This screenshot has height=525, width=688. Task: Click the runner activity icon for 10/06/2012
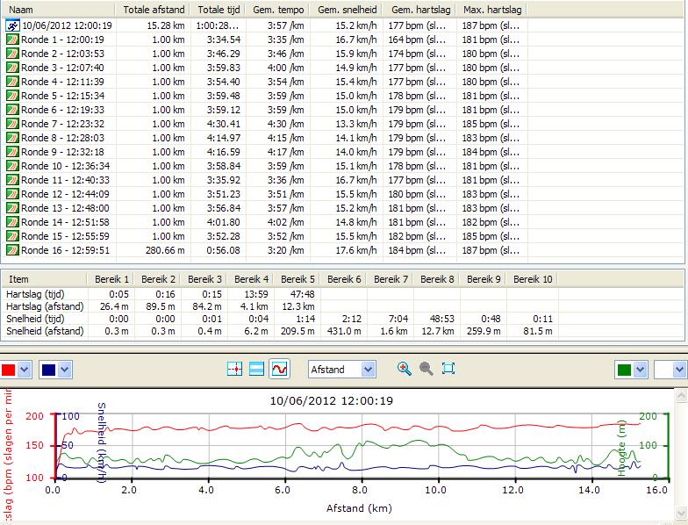pos(12,25)
